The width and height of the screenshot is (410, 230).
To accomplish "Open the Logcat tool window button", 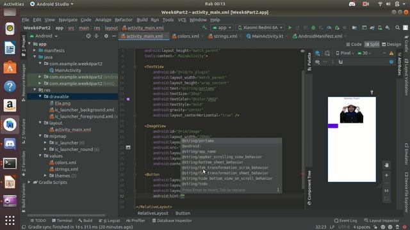I will (110, 220).
